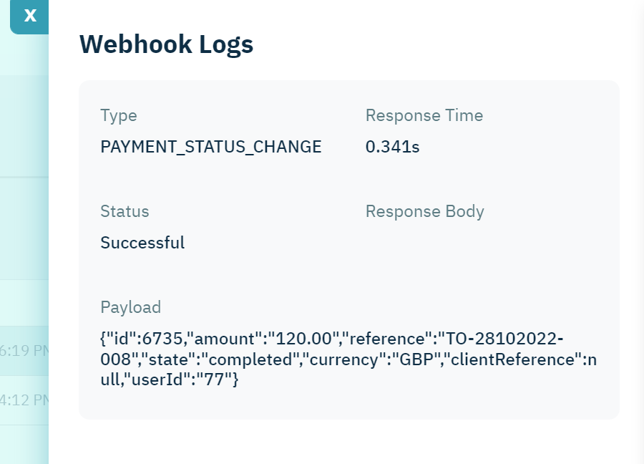Select the Successful status text
Viewport: 644px width, 464px height.
click(142, 242)
